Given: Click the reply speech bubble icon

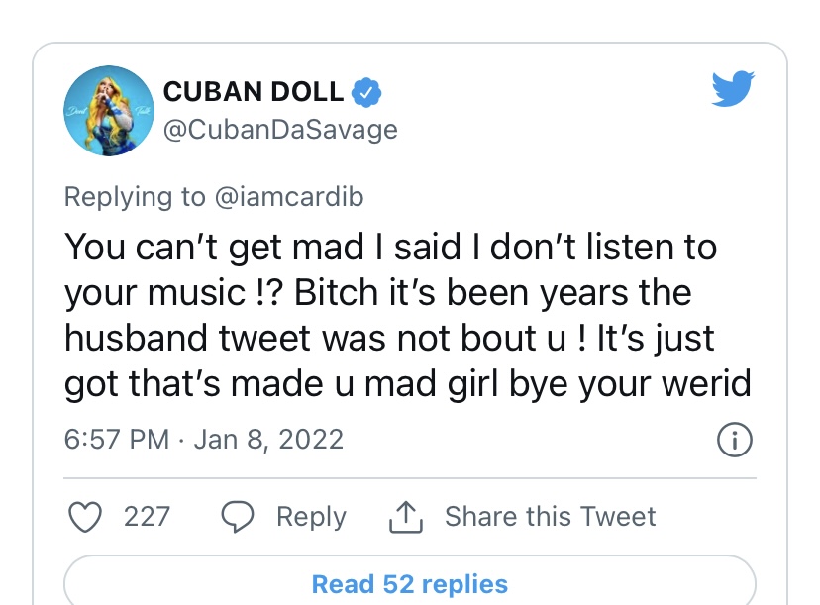Looking at the screenshot, I should pos(238,517).
